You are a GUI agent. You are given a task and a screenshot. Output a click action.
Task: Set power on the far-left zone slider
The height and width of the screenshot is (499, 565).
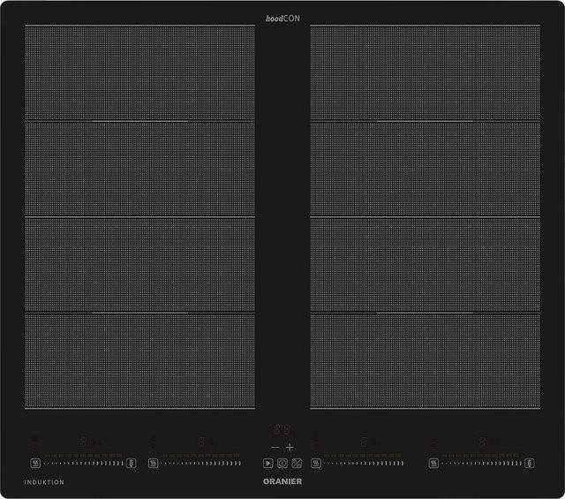click(x=84, y=463)
